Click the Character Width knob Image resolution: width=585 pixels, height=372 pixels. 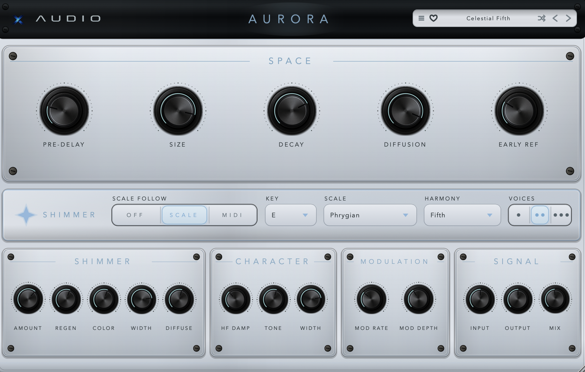click(311, 299)
